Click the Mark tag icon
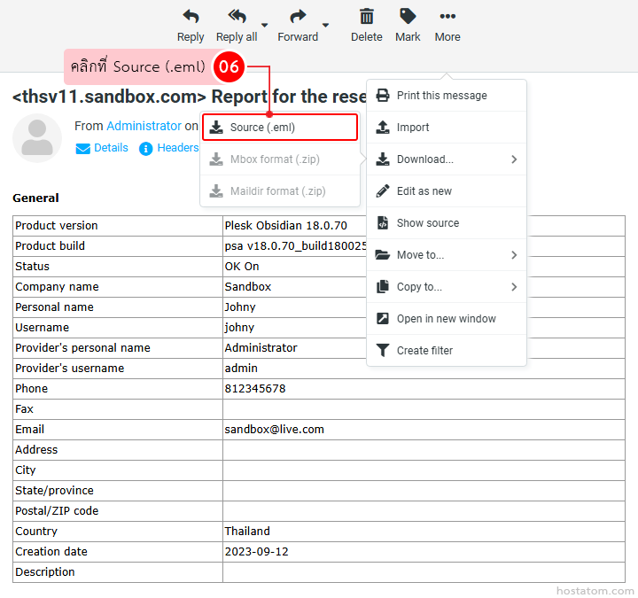This screenshot has height=598, width=638. (x=408, y=16)
